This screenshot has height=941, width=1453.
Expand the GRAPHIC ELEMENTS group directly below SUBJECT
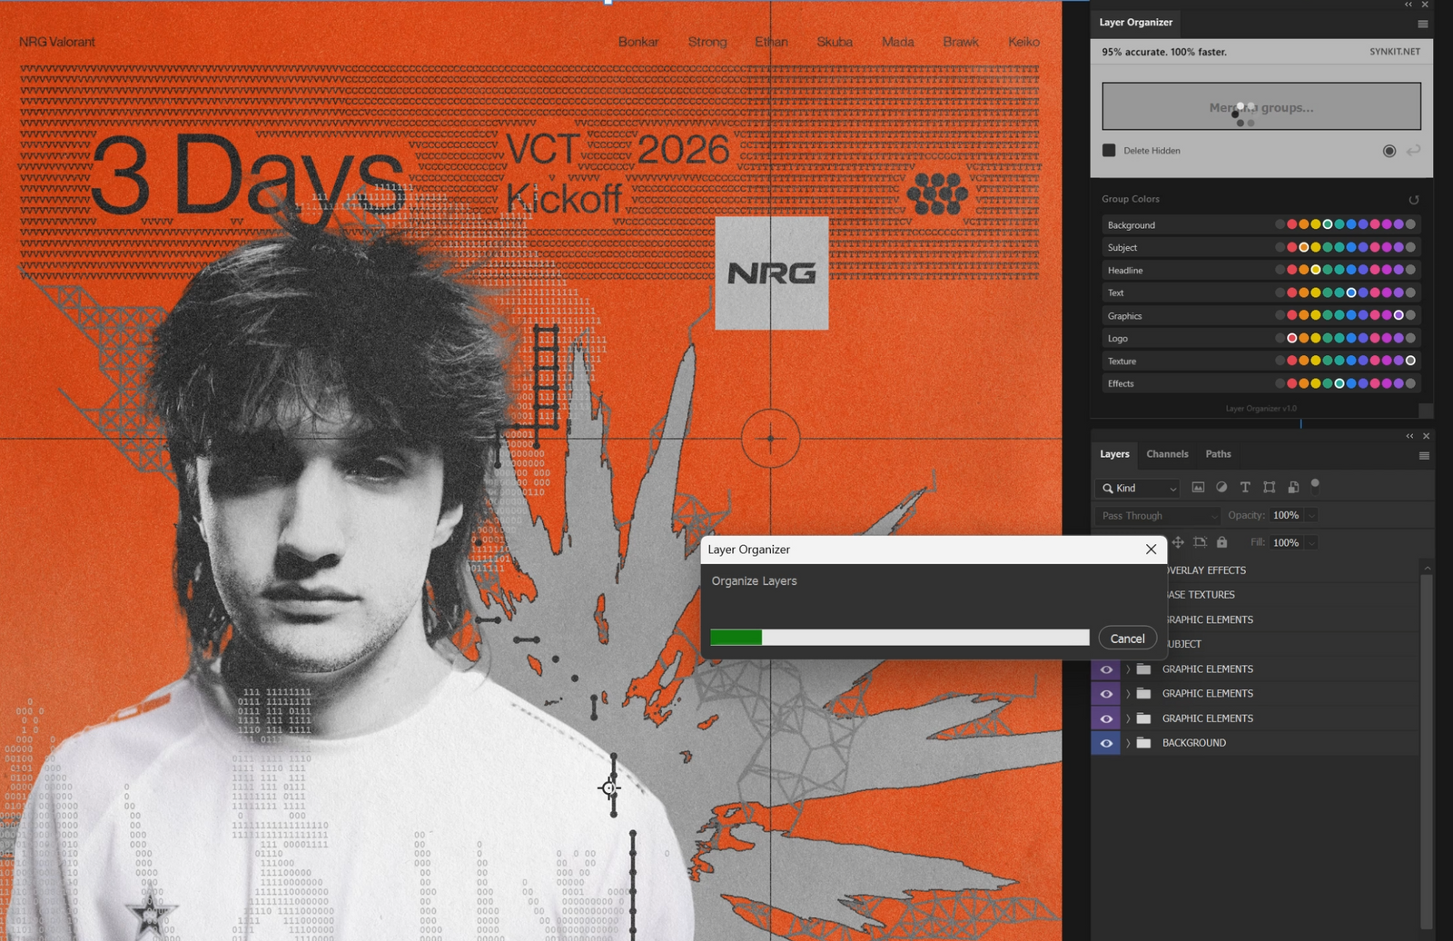point(1128,669)
